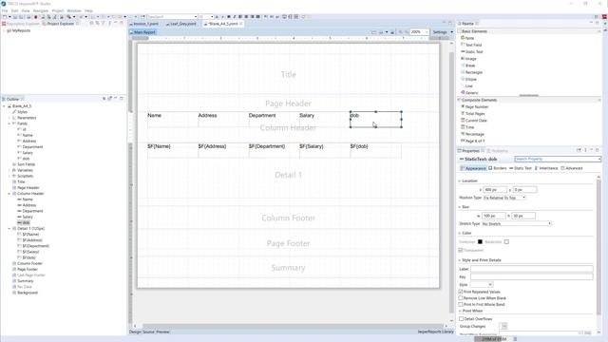Open the Navigate menu

pyautogui.click(x=40, y=10)
